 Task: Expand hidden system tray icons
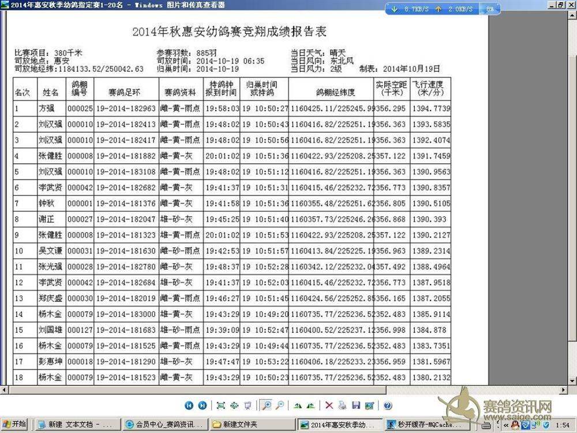pyautogui.click(x=507, y=425)
